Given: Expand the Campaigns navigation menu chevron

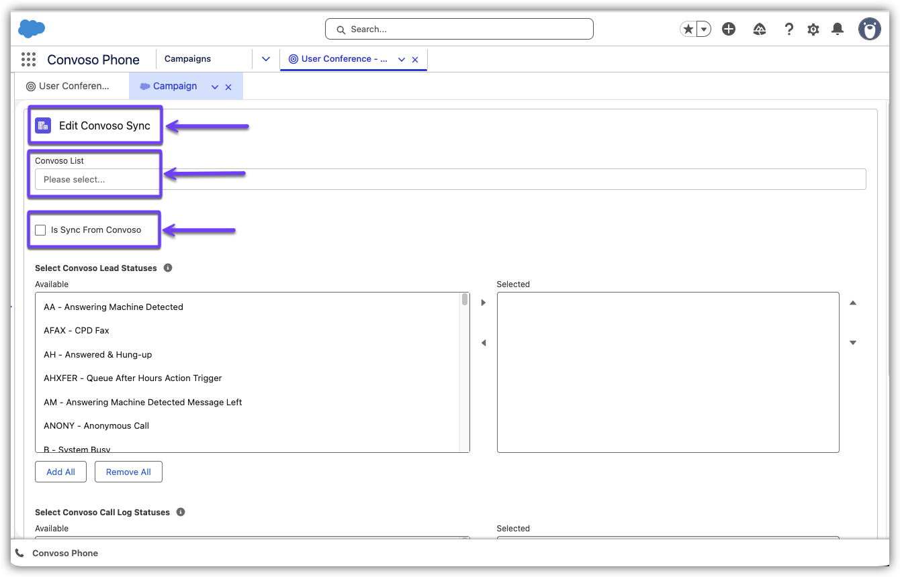Looking at the screenshot, I should pyautogui.click(x=265, y=59).
